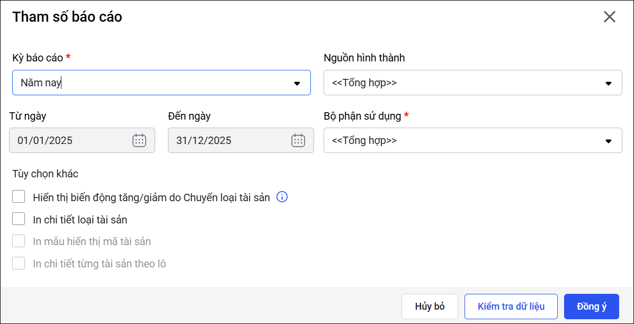Expand the Nguồn hình thành dropdown arrow
634x324 pixels.
pos(608,83)
